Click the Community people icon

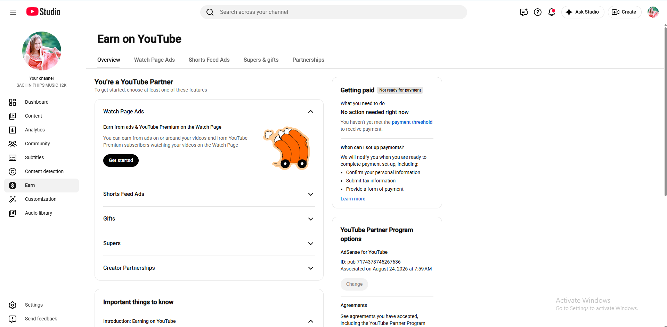coord(13,144)
